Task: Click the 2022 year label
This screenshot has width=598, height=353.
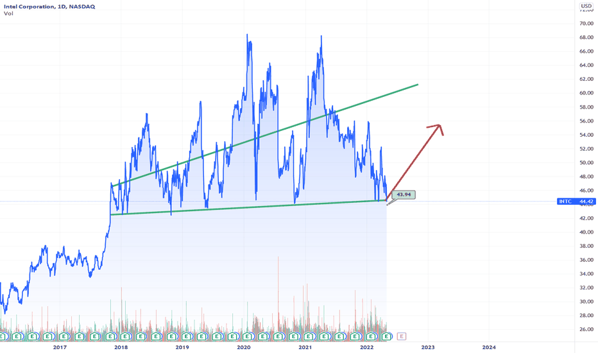Action: (366, 347)
